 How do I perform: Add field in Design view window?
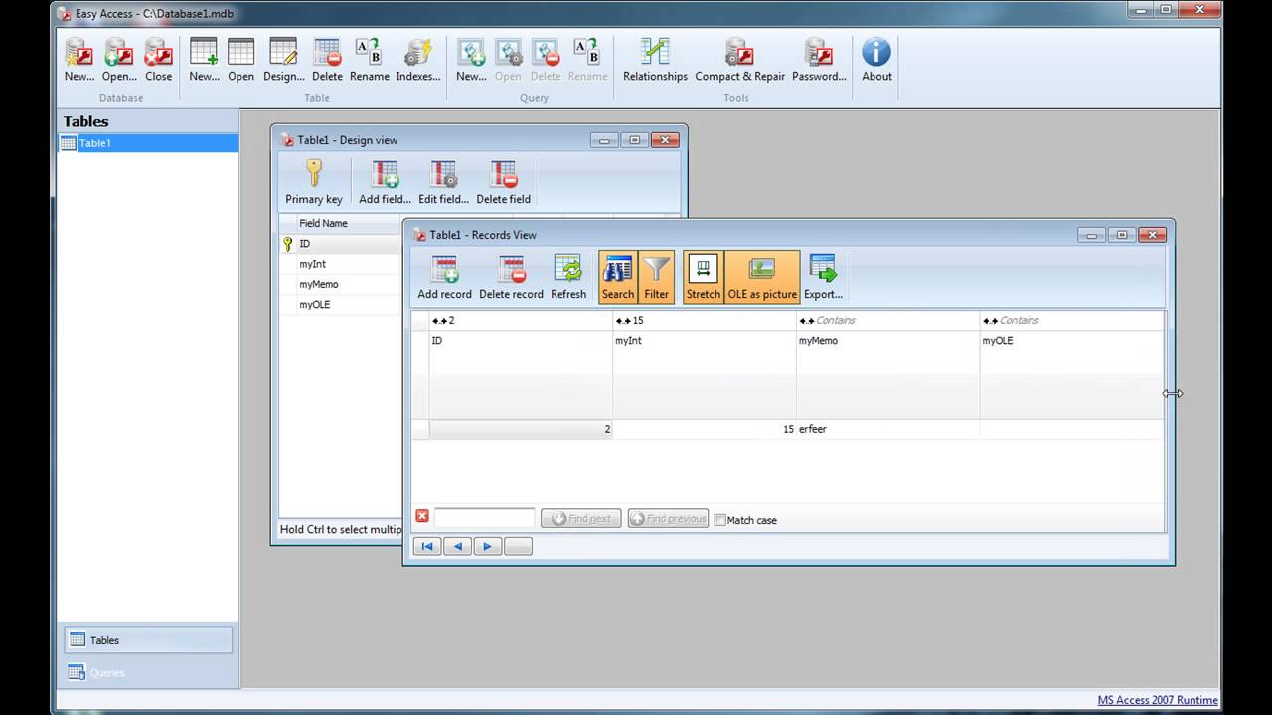(385, 182)
